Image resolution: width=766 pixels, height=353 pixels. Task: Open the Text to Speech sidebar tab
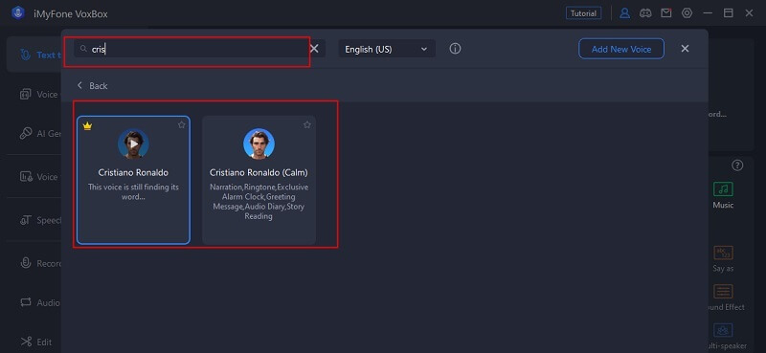pyautogui.click(x=34, y=55)
